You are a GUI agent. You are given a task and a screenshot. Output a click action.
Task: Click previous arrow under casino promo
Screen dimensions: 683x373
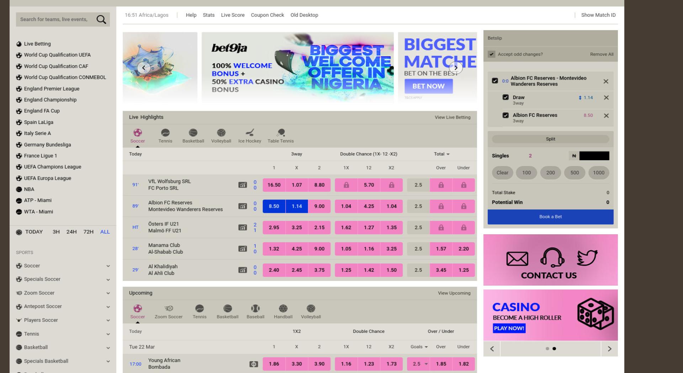[492, 349]
